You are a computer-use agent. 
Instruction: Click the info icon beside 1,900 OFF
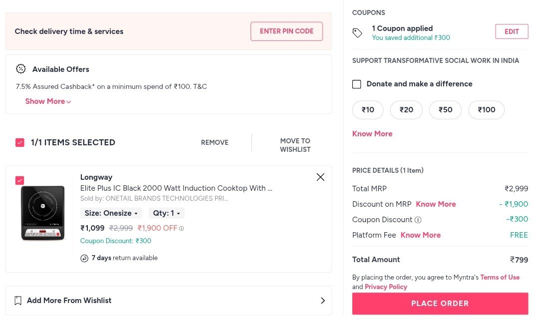[x=182, y=229]
